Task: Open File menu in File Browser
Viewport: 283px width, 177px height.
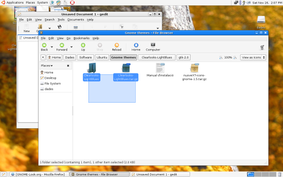Action: point(43,38)
